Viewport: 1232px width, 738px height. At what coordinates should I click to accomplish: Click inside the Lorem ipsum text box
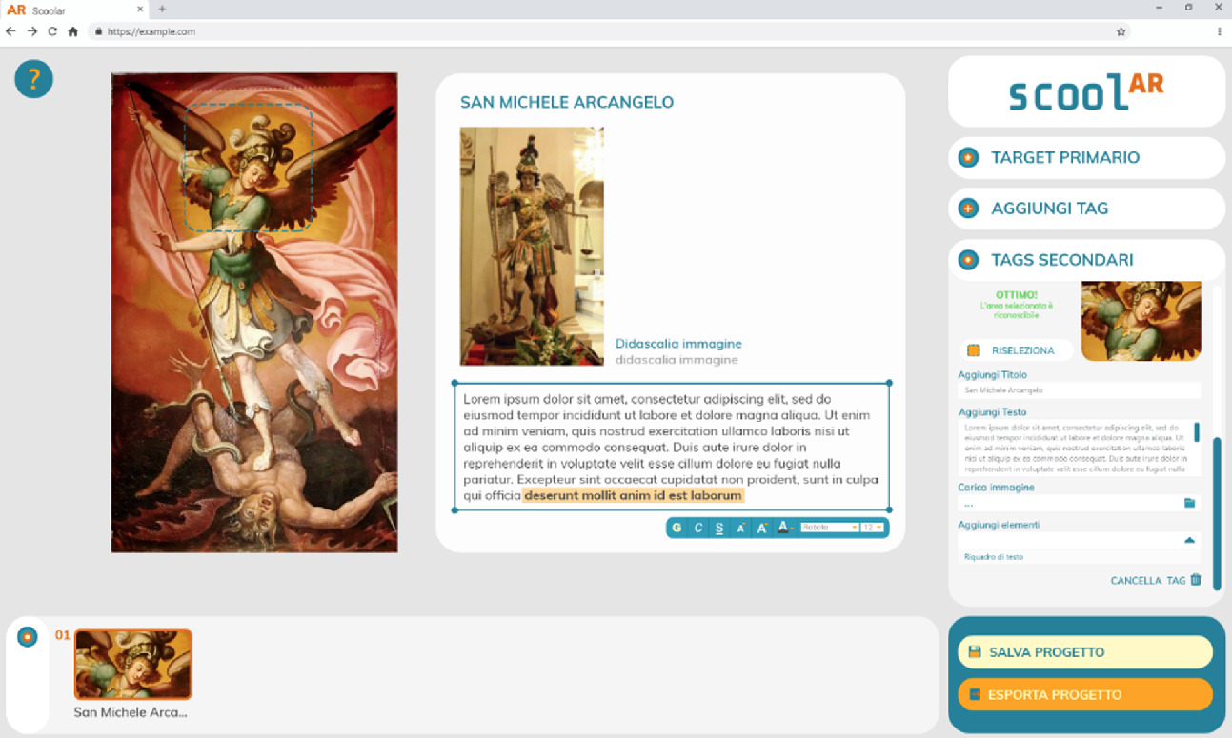click(x=672, y=447)
